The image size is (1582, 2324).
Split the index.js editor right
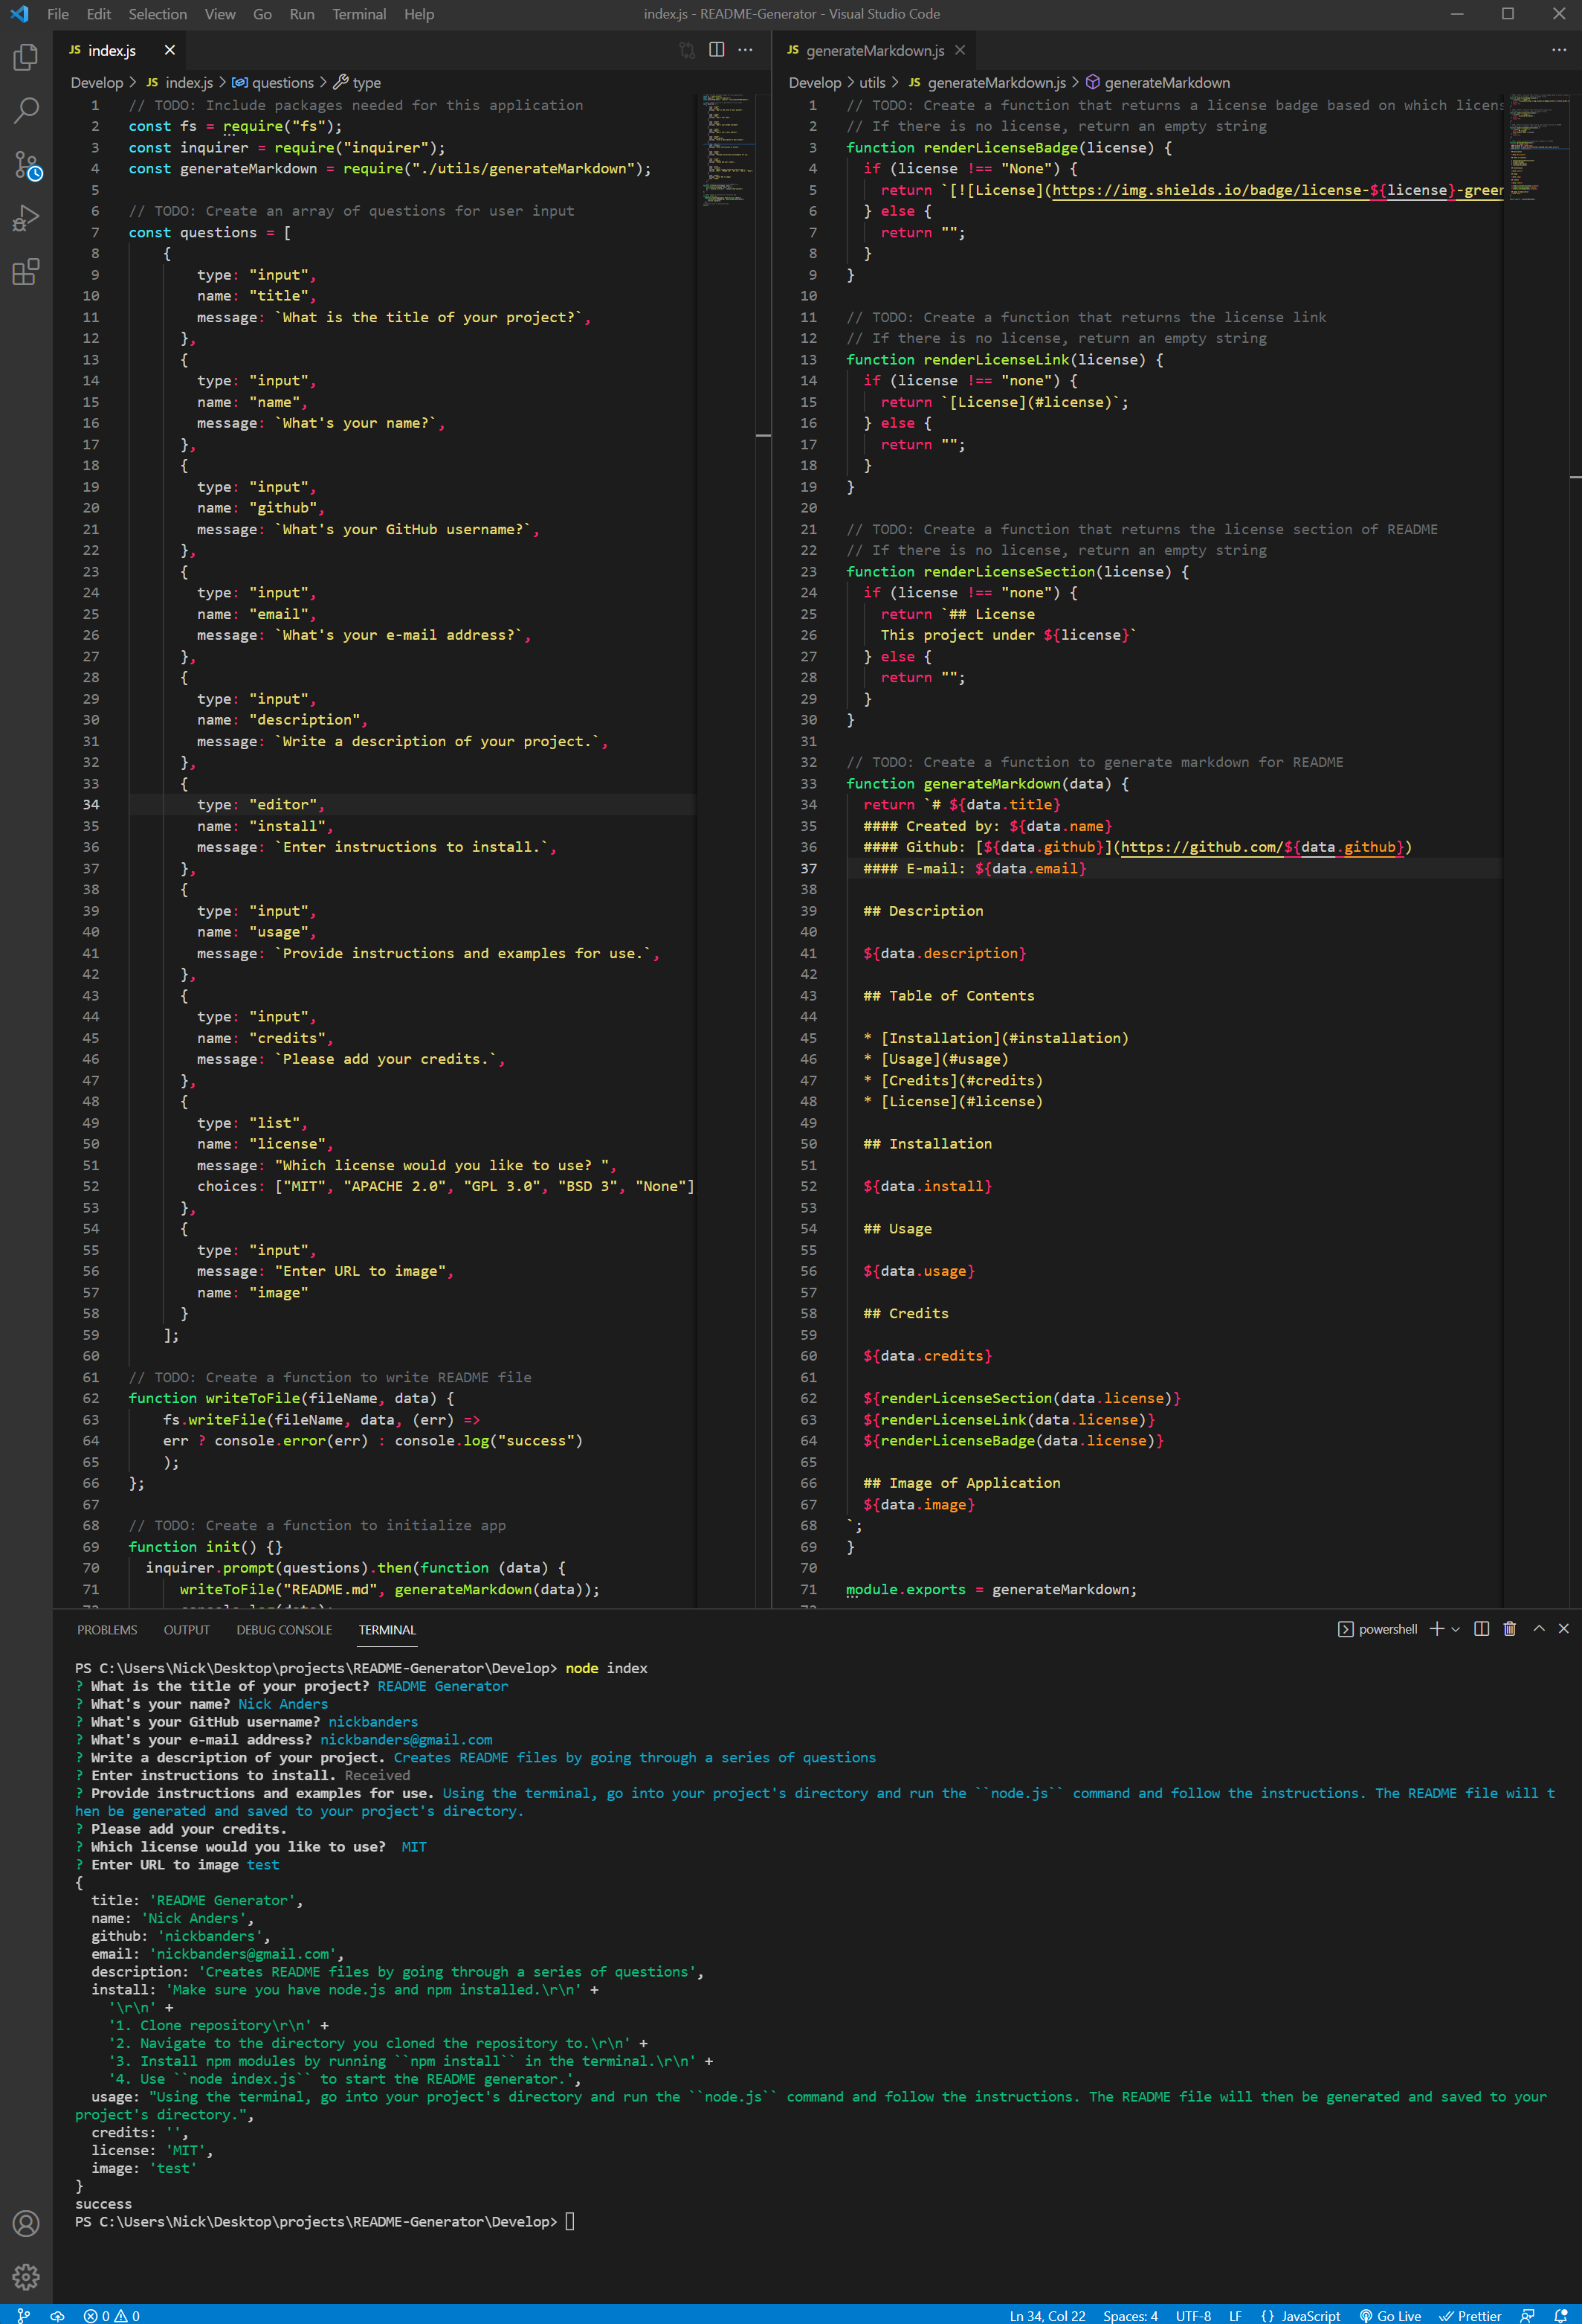[717, 50]
